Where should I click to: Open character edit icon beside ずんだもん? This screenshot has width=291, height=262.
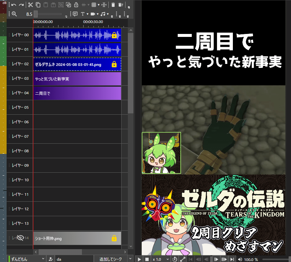[51, 259]
